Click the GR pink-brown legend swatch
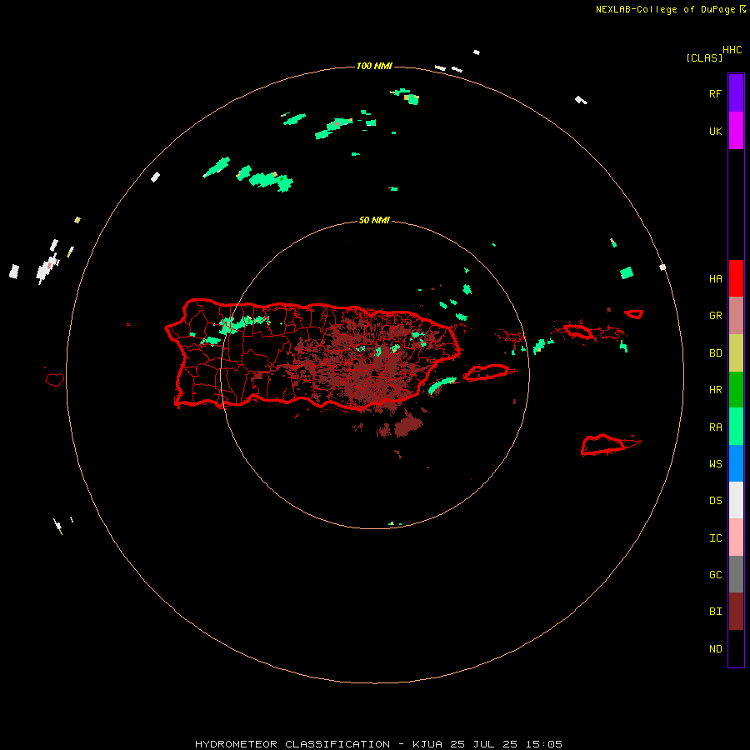The width and height of the screenshot is (750, 750). 736,316
